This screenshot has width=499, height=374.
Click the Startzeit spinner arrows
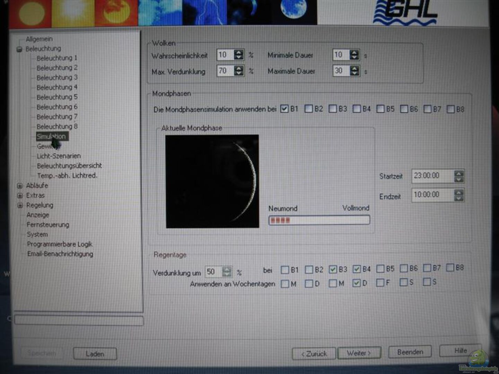point(458,176)
